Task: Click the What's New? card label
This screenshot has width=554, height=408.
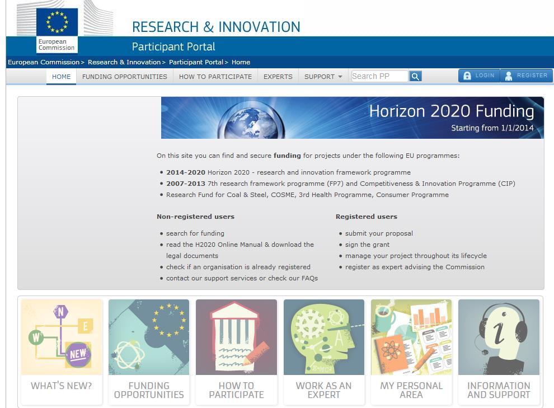Action: click(62, 386)
